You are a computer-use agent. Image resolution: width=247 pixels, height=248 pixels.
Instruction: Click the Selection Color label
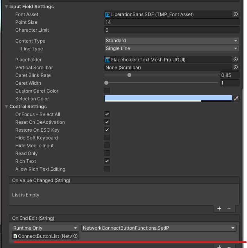[32, 99]
